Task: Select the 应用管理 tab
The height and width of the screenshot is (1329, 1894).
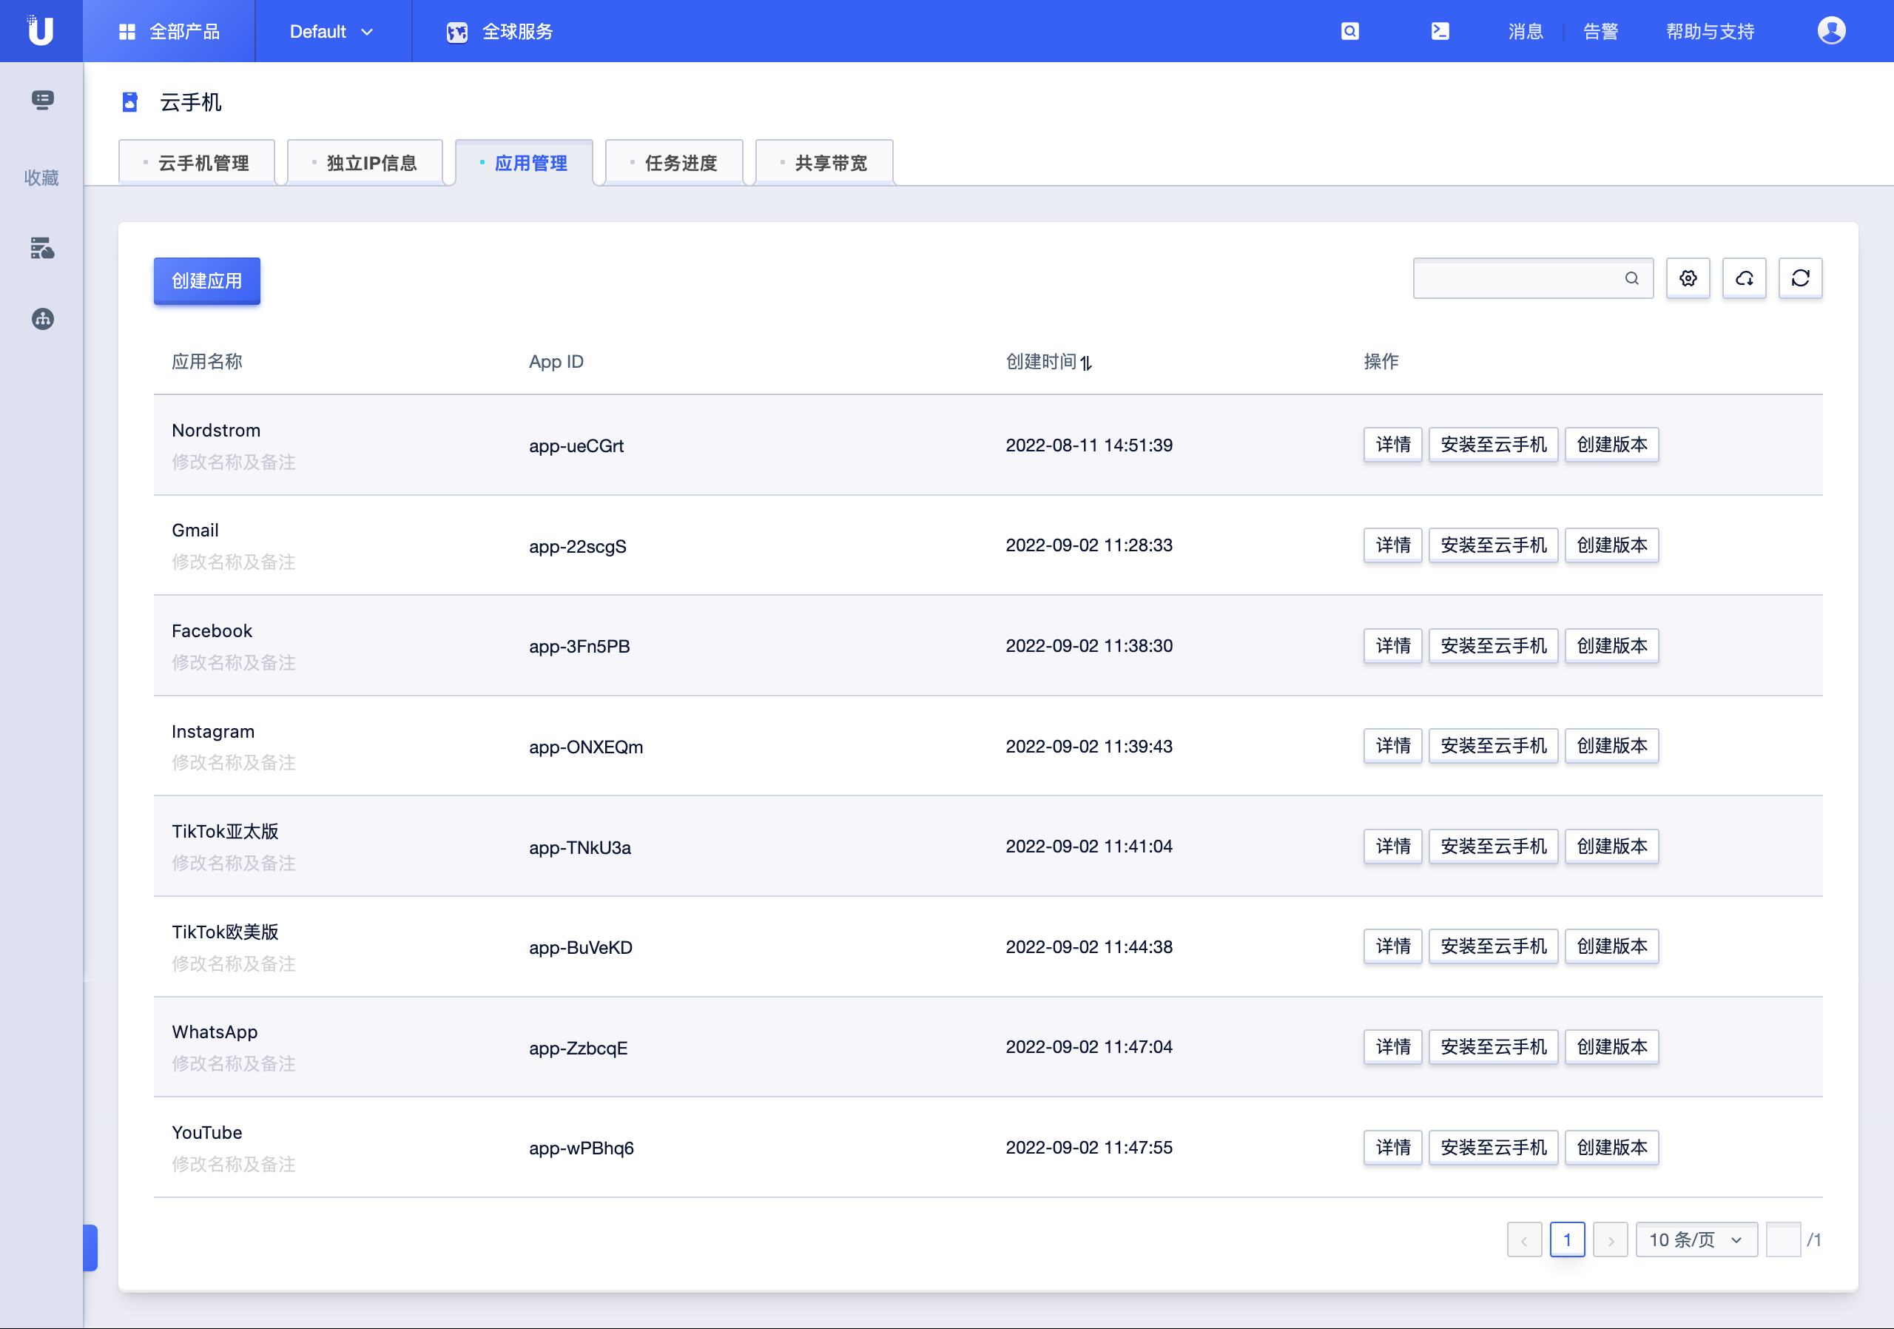Action: point(525,163)
